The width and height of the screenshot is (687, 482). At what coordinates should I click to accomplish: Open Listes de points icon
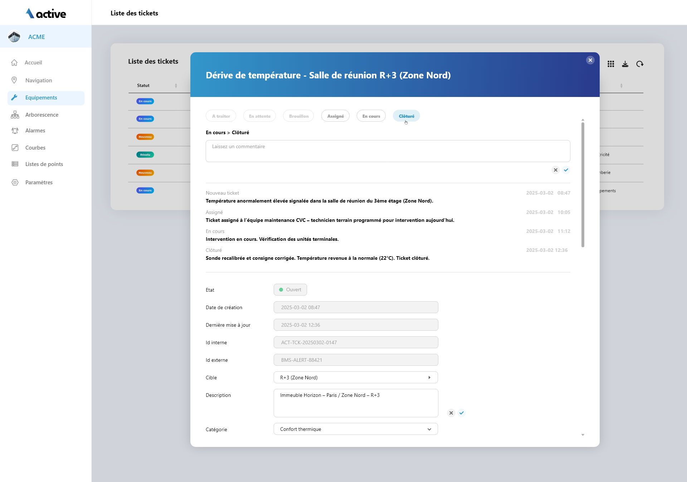(x=15, y=164)
